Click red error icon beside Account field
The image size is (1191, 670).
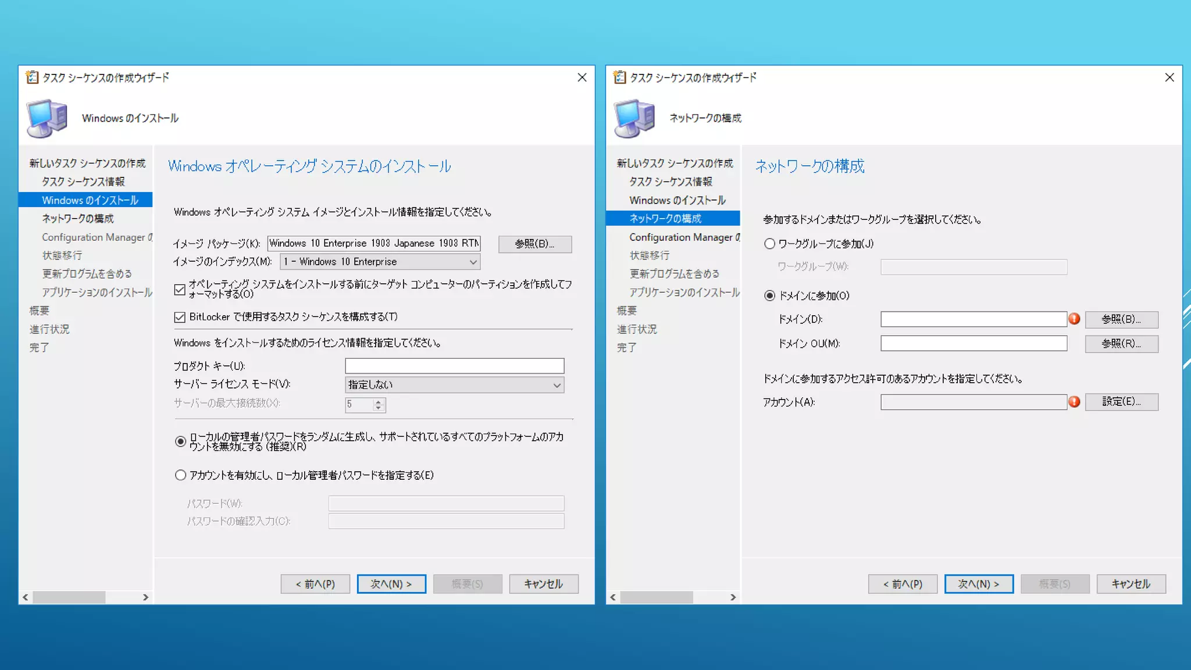point(1074,401)
